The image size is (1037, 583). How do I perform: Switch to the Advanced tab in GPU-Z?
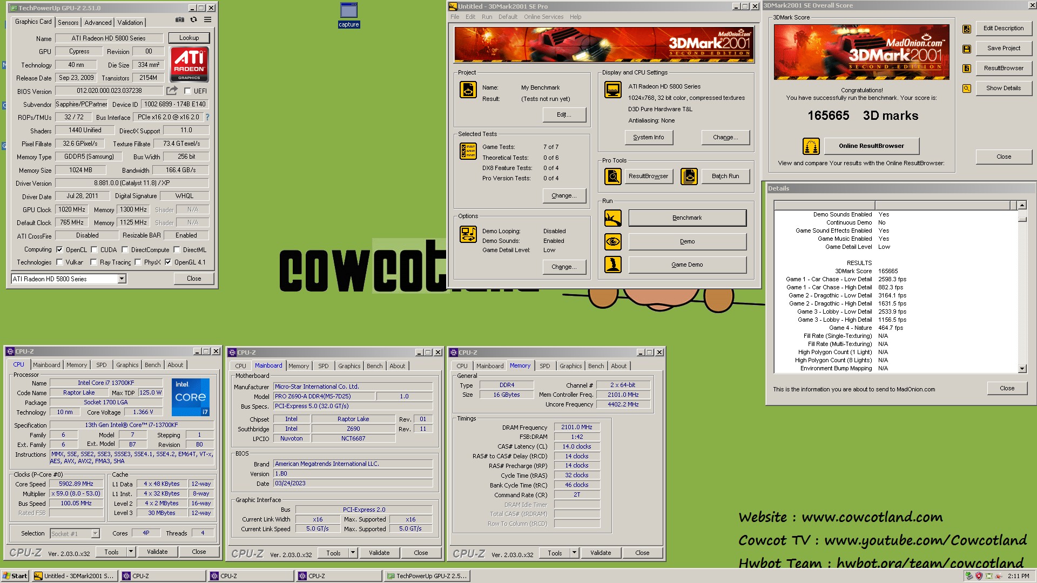coord(98,23)
